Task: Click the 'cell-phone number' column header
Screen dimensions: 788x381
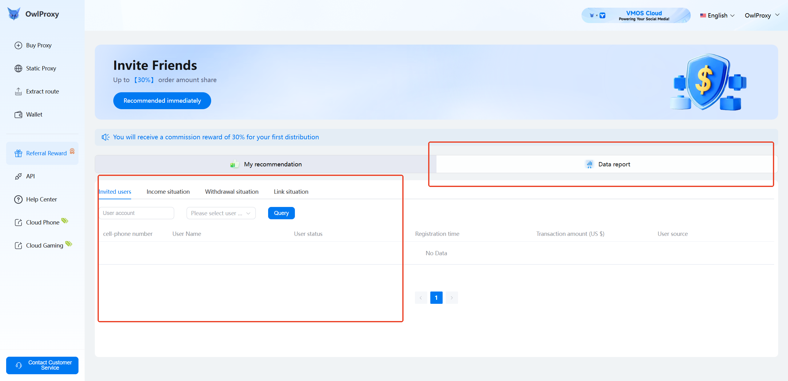Action: [x=128, y=234]
